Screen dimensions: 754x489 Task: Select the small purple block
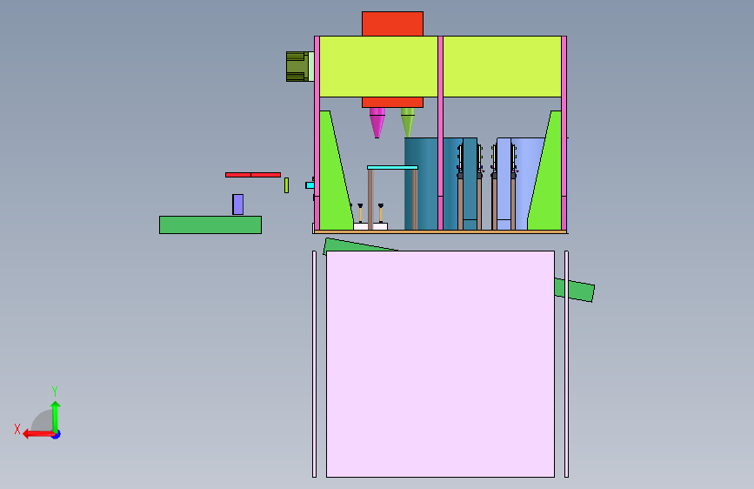pos(238,204)
